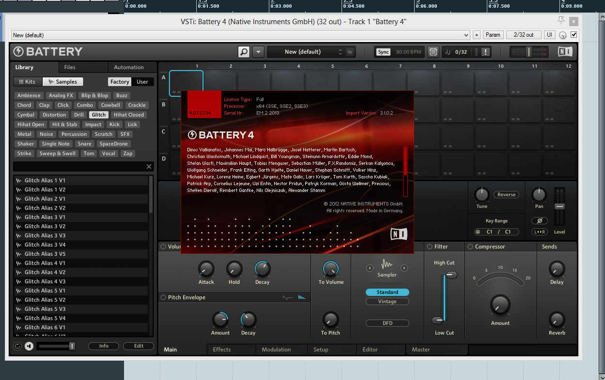Screen dimensions: 605x380
Task: Click the MIDI learn icon in Key Range
Action: point(478,232)
